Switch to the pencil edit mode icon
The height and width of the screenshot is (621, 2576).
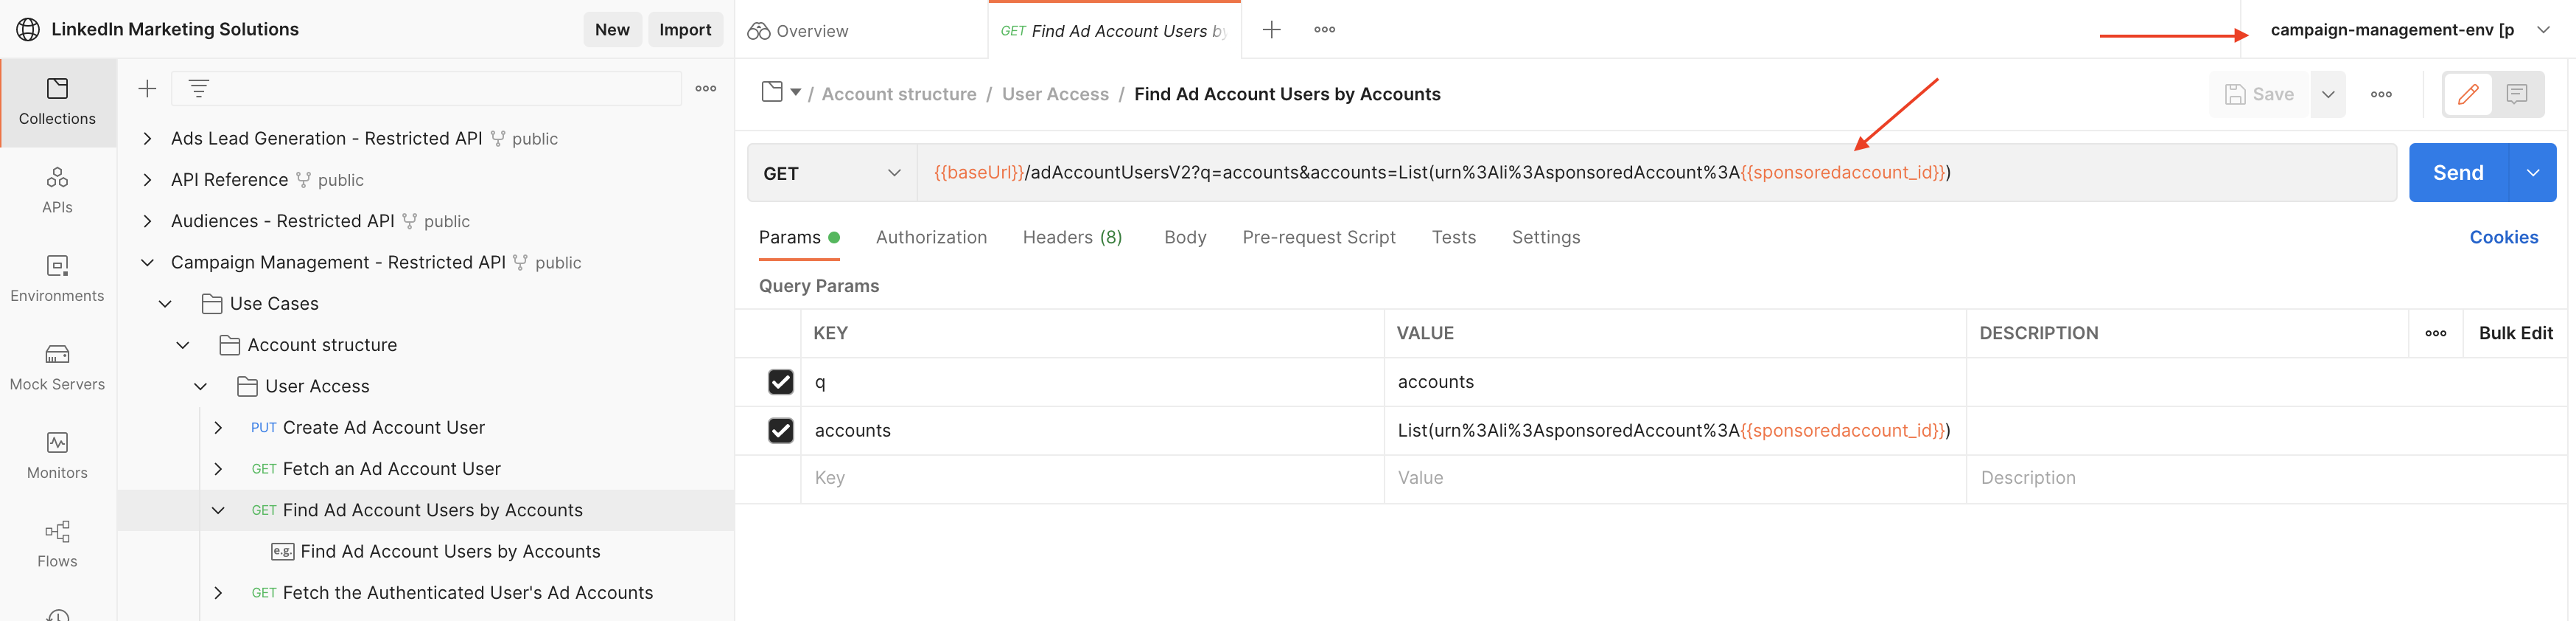[x=2468, y=94]
